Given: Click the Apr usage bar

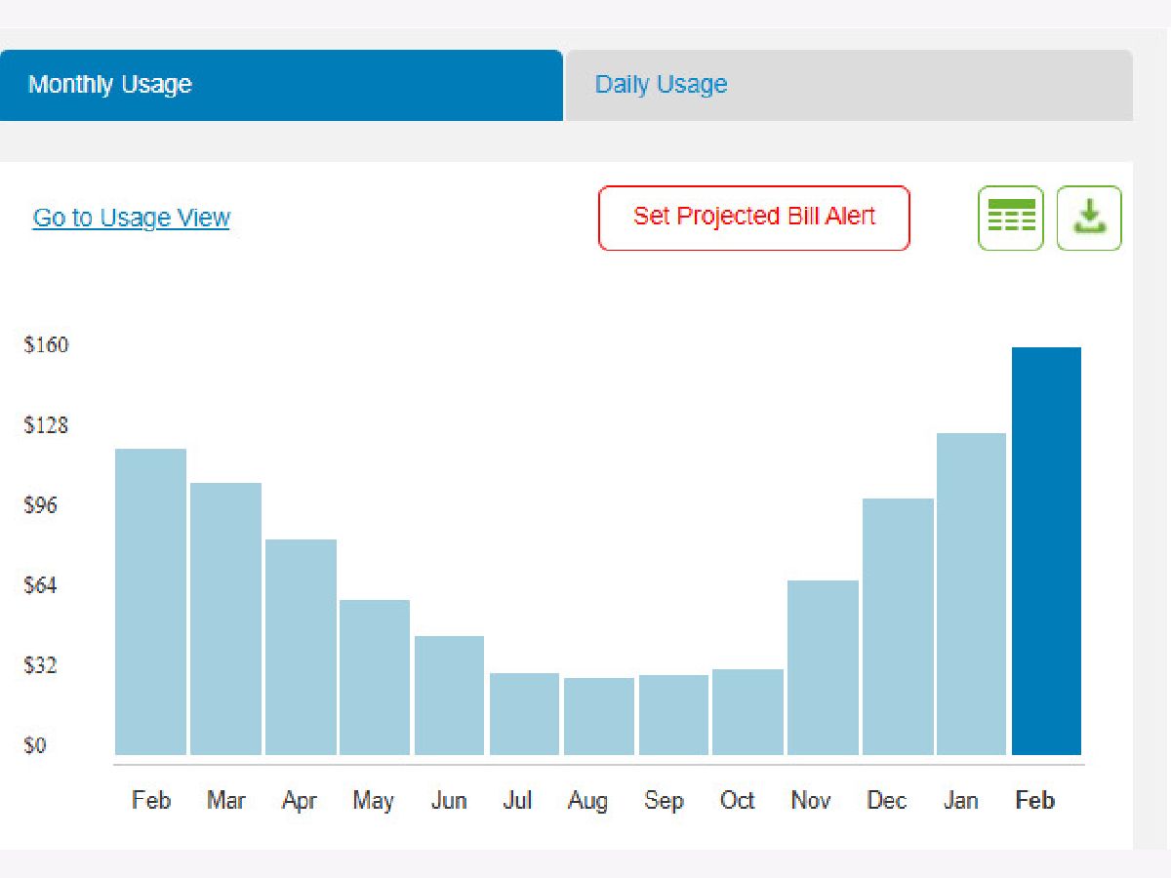Looking at the screenshot, I should (301, 647).
